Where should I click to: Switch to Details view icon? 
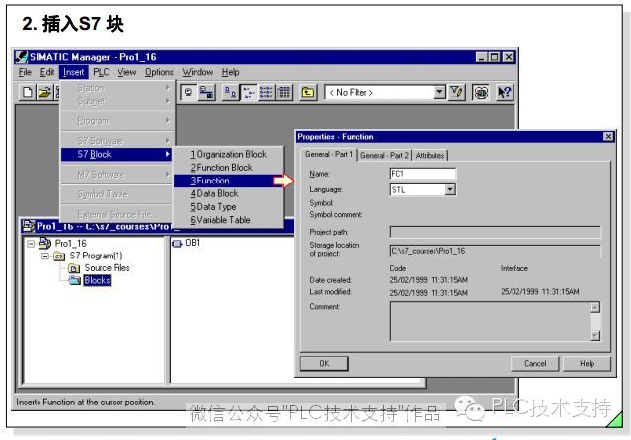(x=284, y=92)
